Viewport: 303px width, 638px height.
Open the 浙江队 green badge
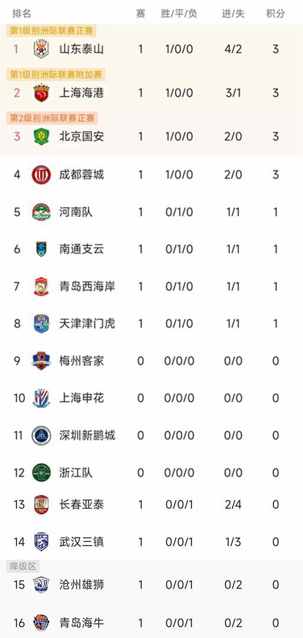click(41, 472)
